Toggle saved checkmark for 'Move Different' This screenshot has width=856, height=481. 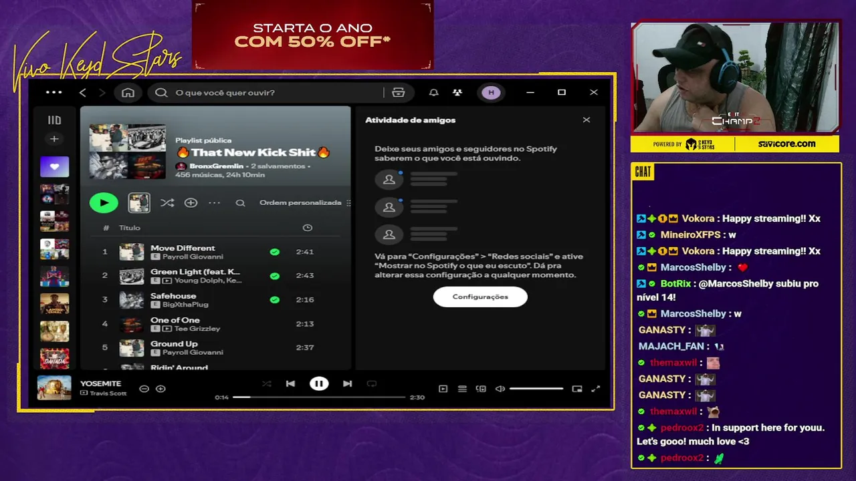tap(274, 252)
